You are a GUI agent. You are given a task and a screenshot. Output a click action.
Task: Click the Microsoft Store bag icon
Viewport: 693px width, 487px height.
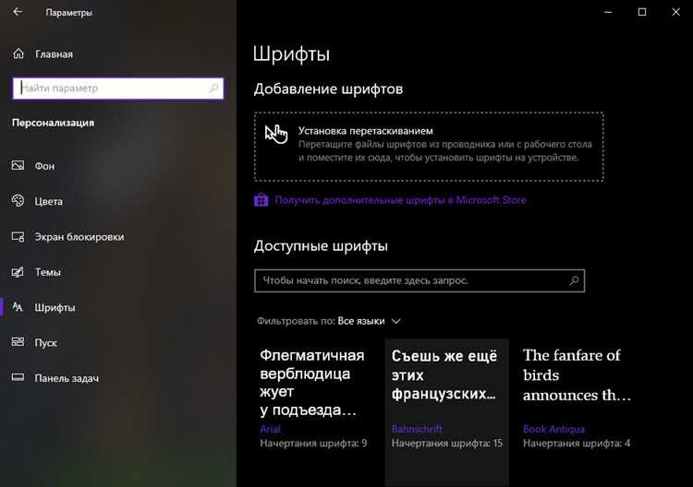pyautogui.click(x=261, y=200)
